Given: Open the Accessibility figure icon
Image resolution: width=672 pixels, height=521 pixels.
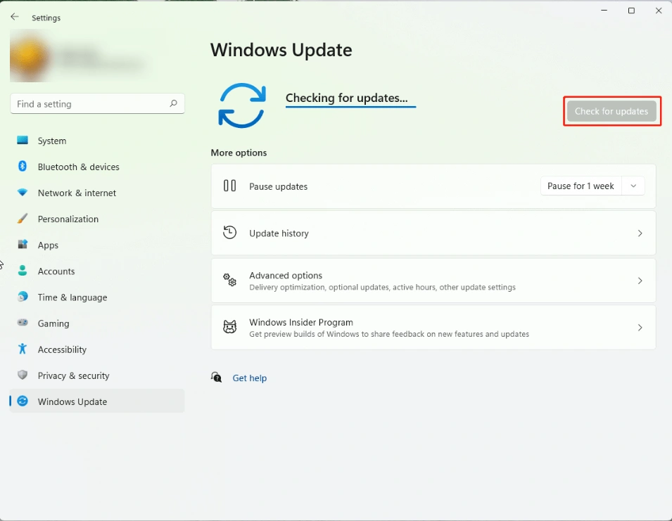Looking at the screenshot, I should pos(23,349).
